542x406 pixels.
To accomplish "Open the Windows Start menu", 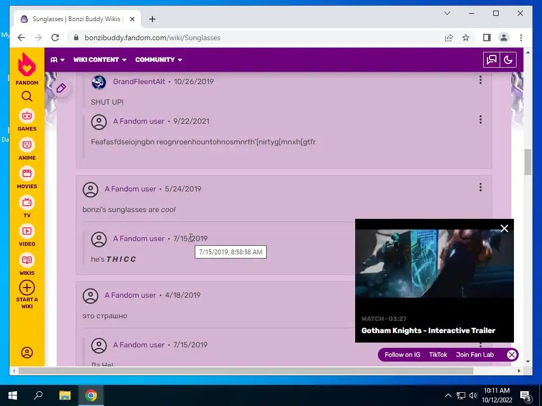I will pos(13,395).
